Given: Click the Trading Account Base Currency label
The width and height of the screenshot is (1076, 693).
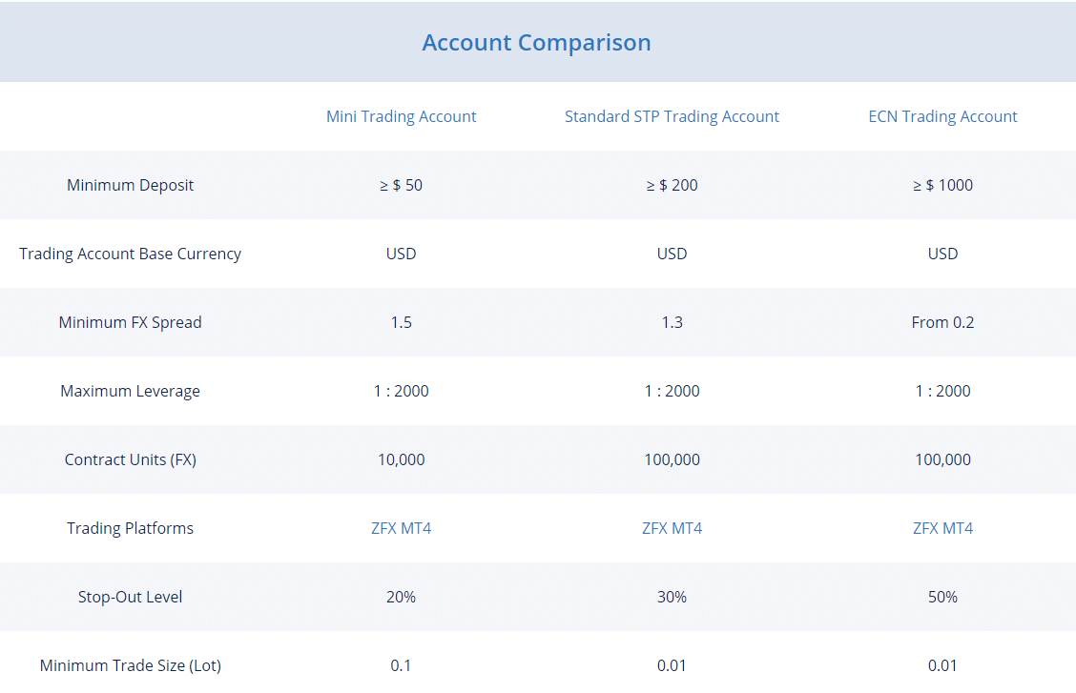Looking at the screenshot, I should (131, 254).
